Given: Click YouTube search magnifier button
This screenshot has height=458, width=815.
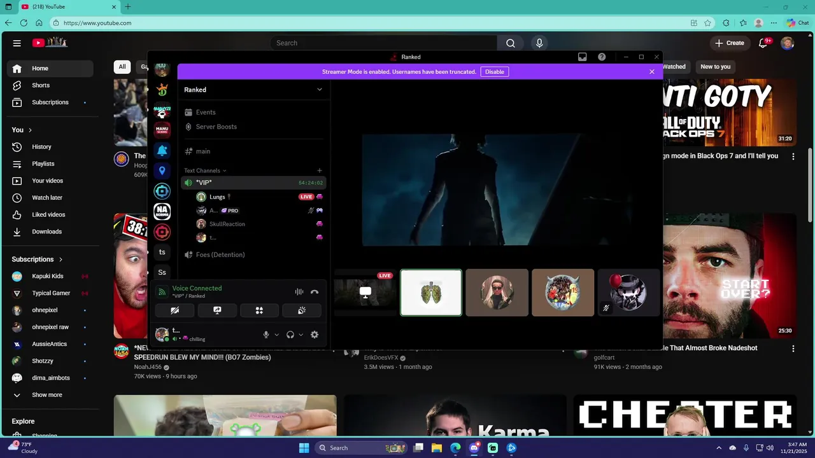Looking at the screenshot, I should click(x=511, y=43).
